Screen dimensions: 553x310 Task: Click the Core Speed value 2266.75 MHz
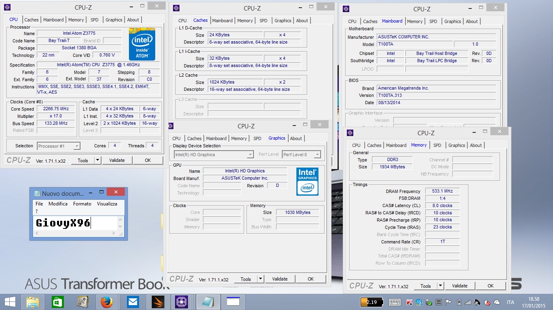[56, 109]
